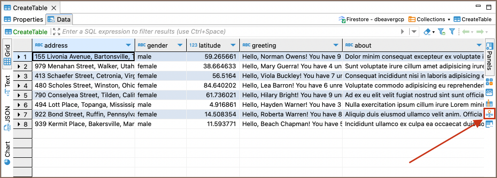Click the save filter settings funnel icon
Viewport: 497px width, 178px height.
442,32
